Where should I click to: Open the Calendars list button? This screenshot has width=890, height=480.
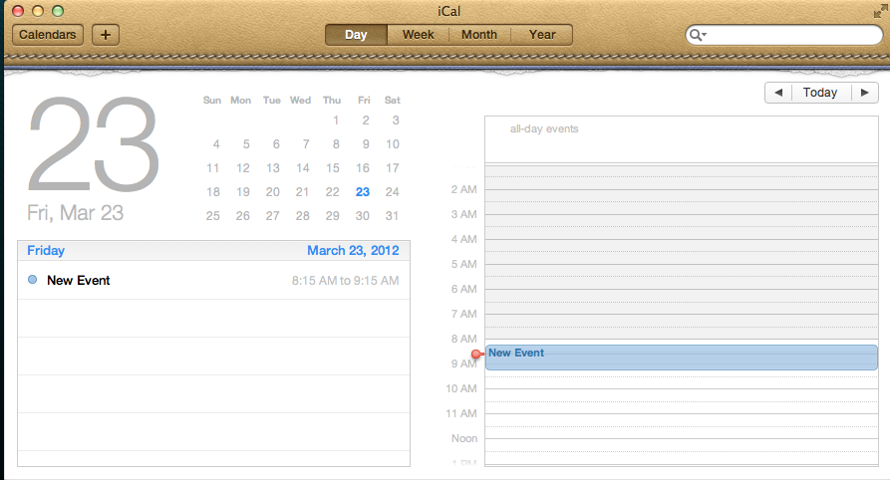point(48,35)
